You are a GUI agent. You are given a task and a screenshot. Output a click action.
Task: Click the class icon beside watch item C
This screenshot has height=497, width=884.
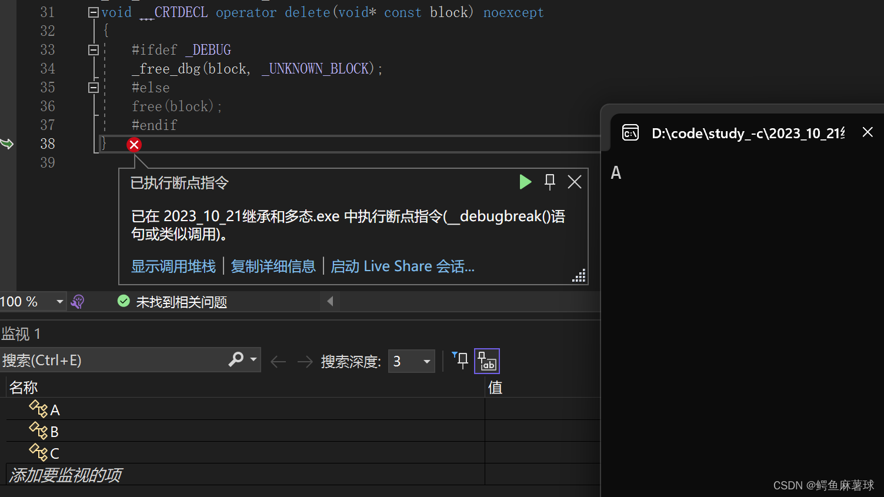click(39, 452)
